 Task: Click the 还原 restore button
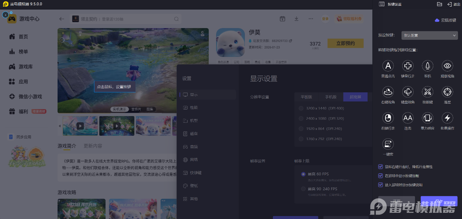tap(396, 201)
